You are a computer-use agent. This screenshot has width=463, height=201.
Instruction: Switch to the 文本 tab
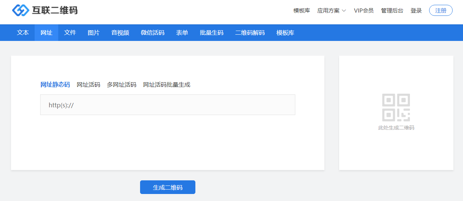(x=23, y=33)
